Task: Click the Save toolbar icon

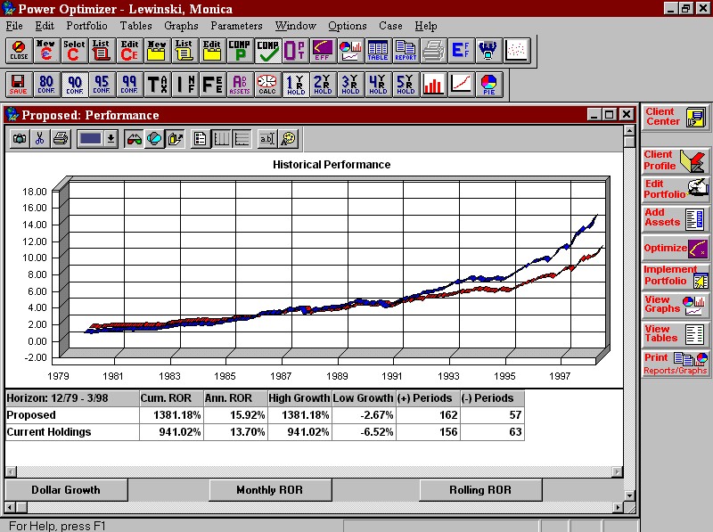Action: pyautogui.click(x=18, y=85)
